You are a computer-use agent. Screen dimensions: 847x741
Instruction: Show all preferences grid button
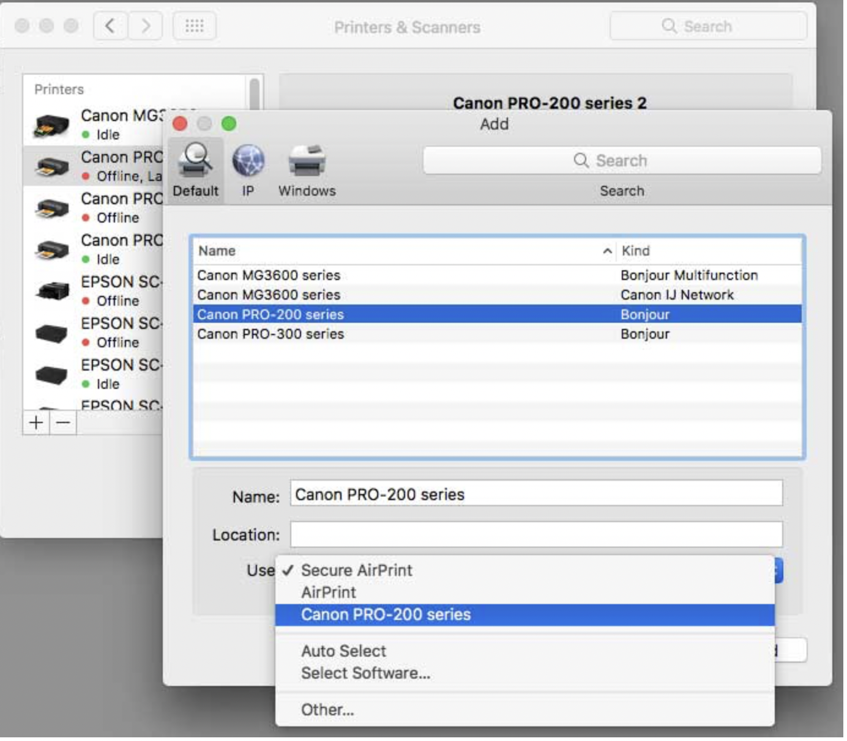coord(195,26)
